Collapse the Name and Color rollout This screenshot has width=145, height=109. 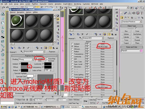click(132, 47)
